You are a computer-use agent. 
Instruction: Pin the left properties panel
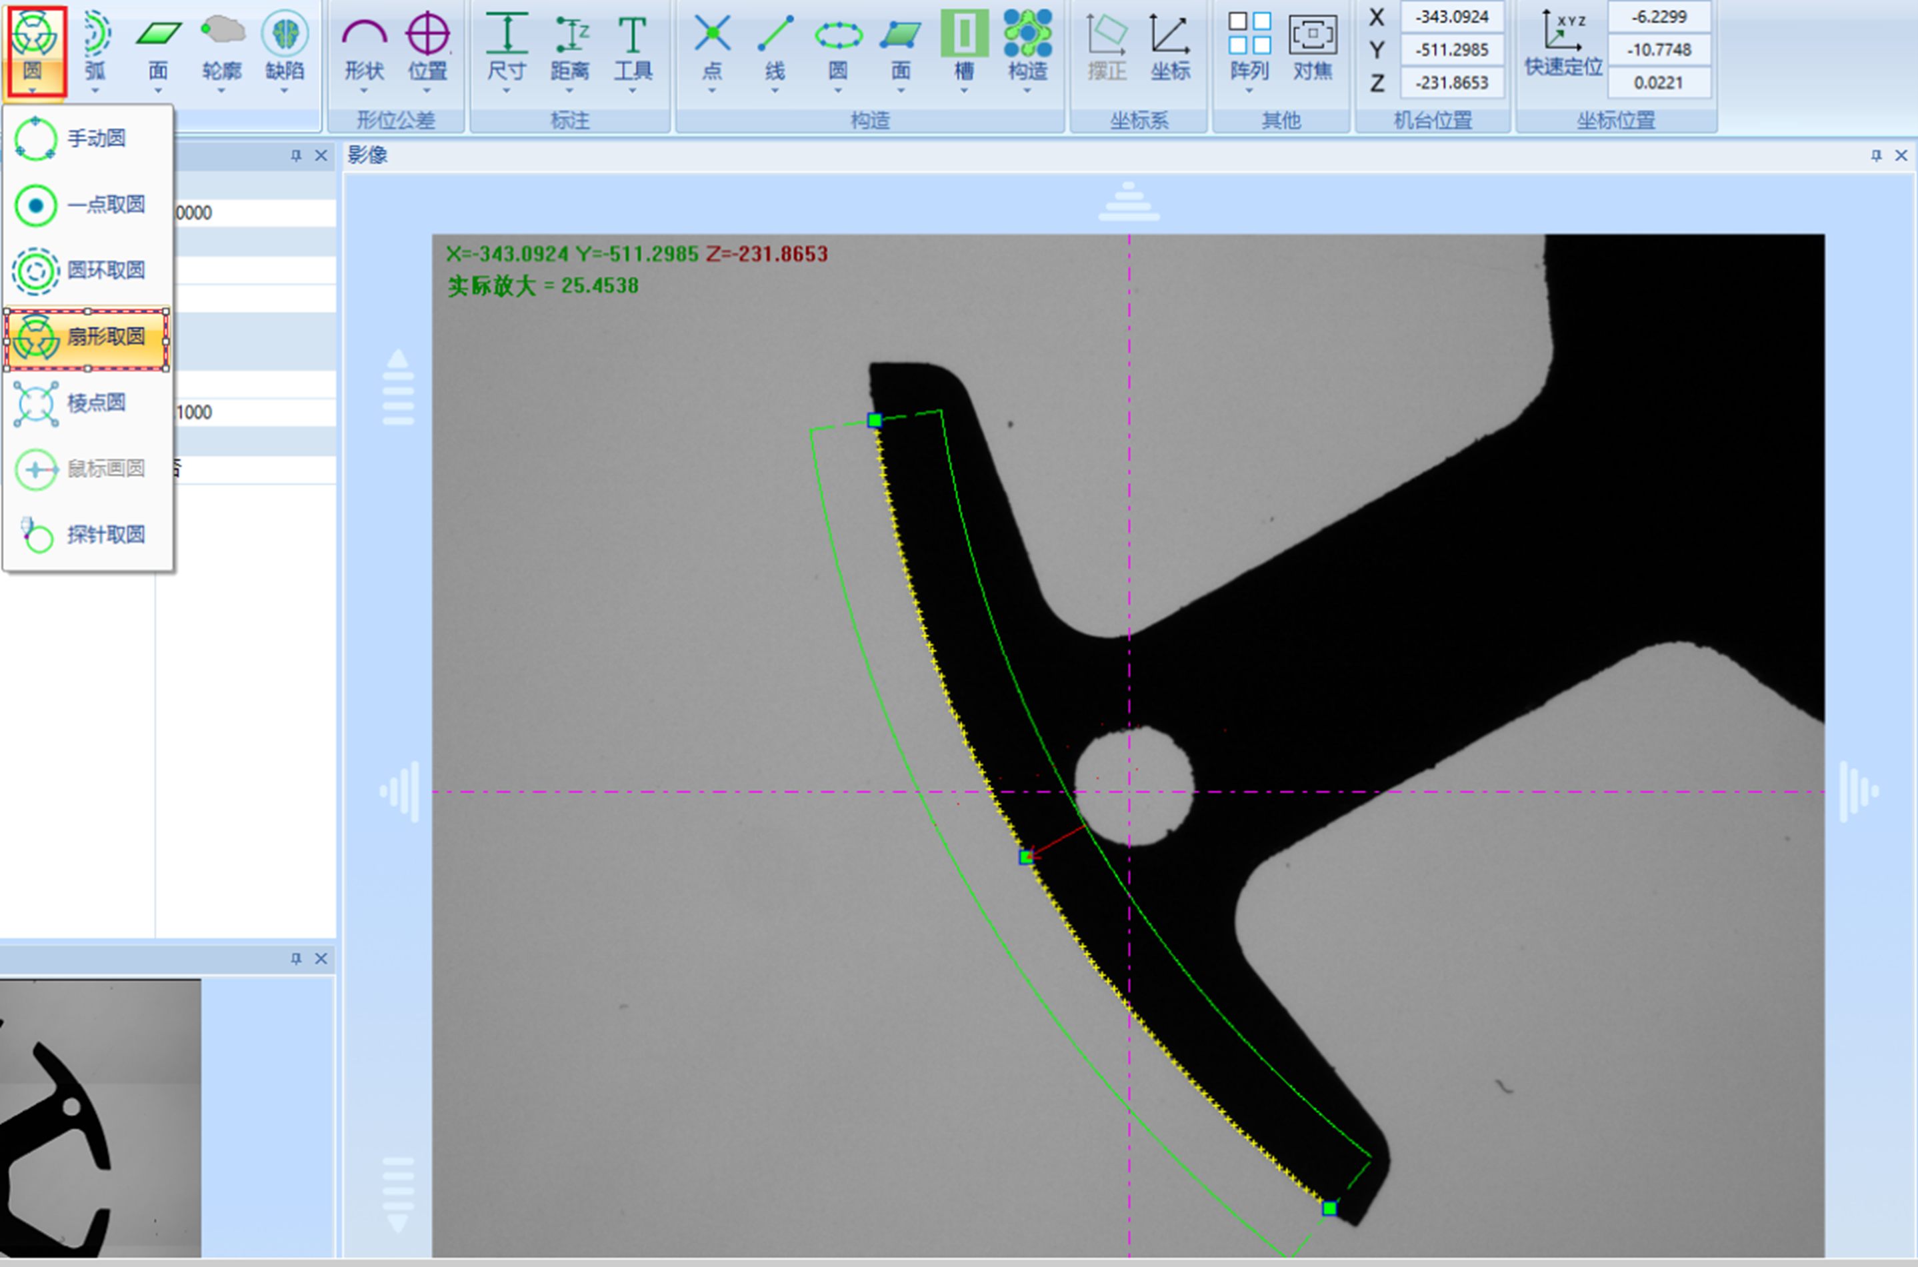297,155
